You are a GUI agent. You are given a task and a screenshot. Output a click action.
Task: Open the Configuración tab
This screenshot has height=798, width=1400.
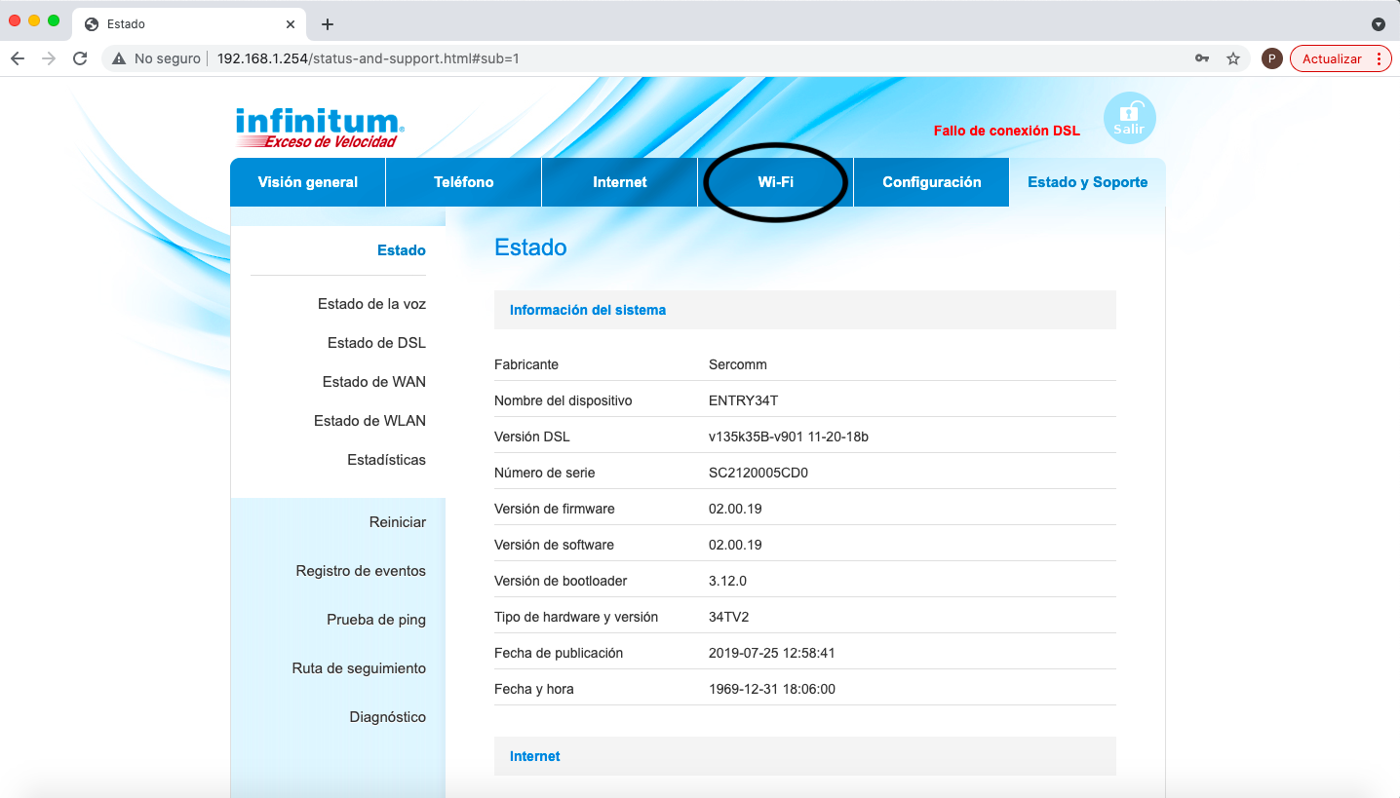931,182
